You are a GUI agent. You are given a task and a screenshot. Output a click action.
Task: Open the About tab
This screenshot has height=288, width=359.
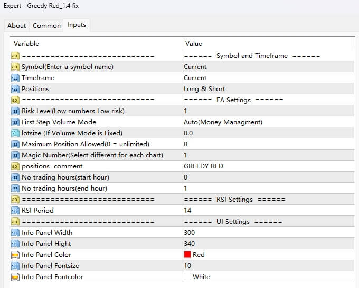(x=17, y=26)
